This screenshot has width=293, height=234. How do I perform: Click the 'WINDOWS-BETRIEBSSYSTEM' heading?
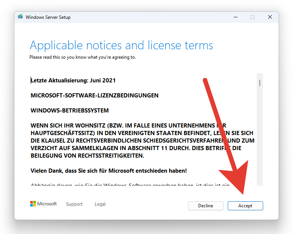(x=70, y=110)
